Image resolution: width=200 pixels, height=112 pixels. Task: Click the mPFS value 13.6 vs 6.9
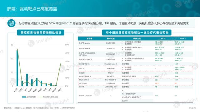[x=179, y=53]
